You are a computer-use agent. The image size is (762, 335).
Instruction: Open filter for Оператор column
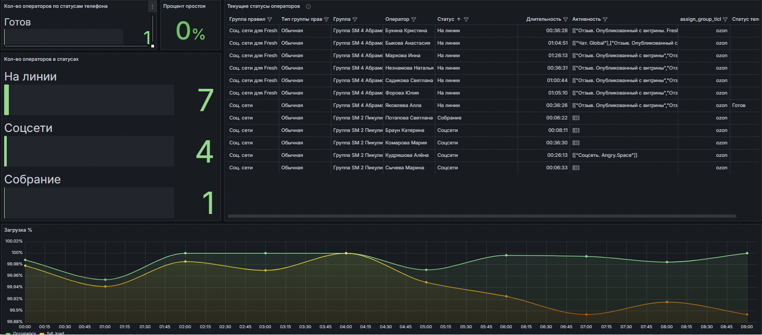coord(414,19)
